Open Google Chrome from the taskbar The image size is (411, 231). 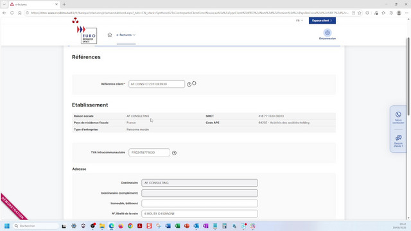tap(130, 226)
